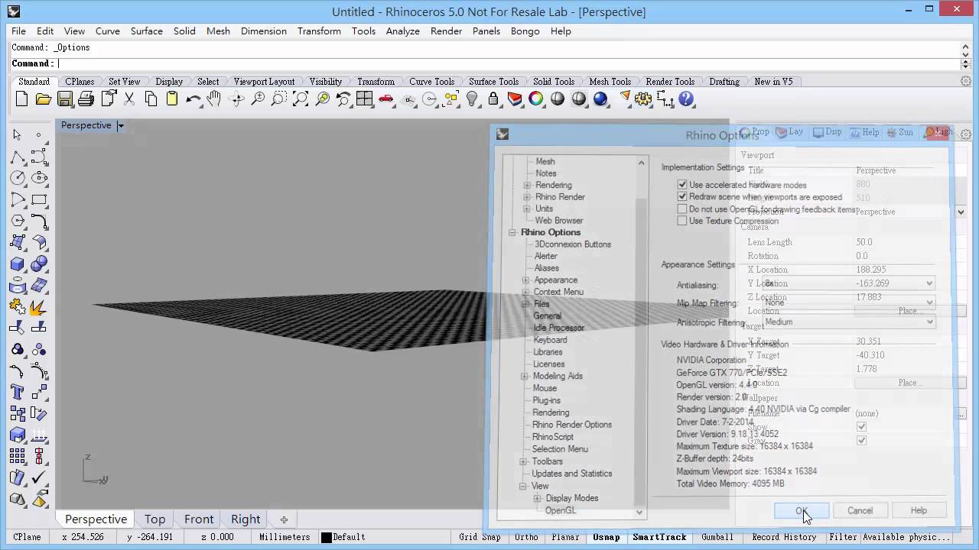
Task: Expand the Display Modes tree node
Action: pos(537,498)
